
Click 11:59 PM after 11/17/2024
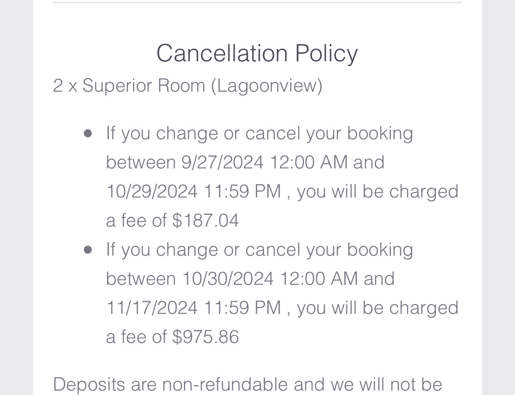[x=242, y=308]
